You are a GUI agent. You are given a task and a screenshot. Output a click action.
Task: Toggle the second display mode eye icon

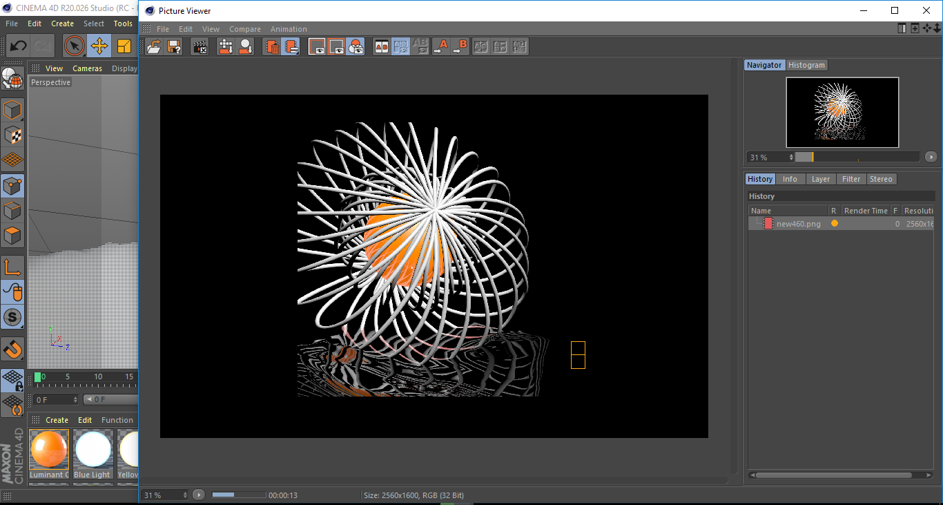(336, 46)
